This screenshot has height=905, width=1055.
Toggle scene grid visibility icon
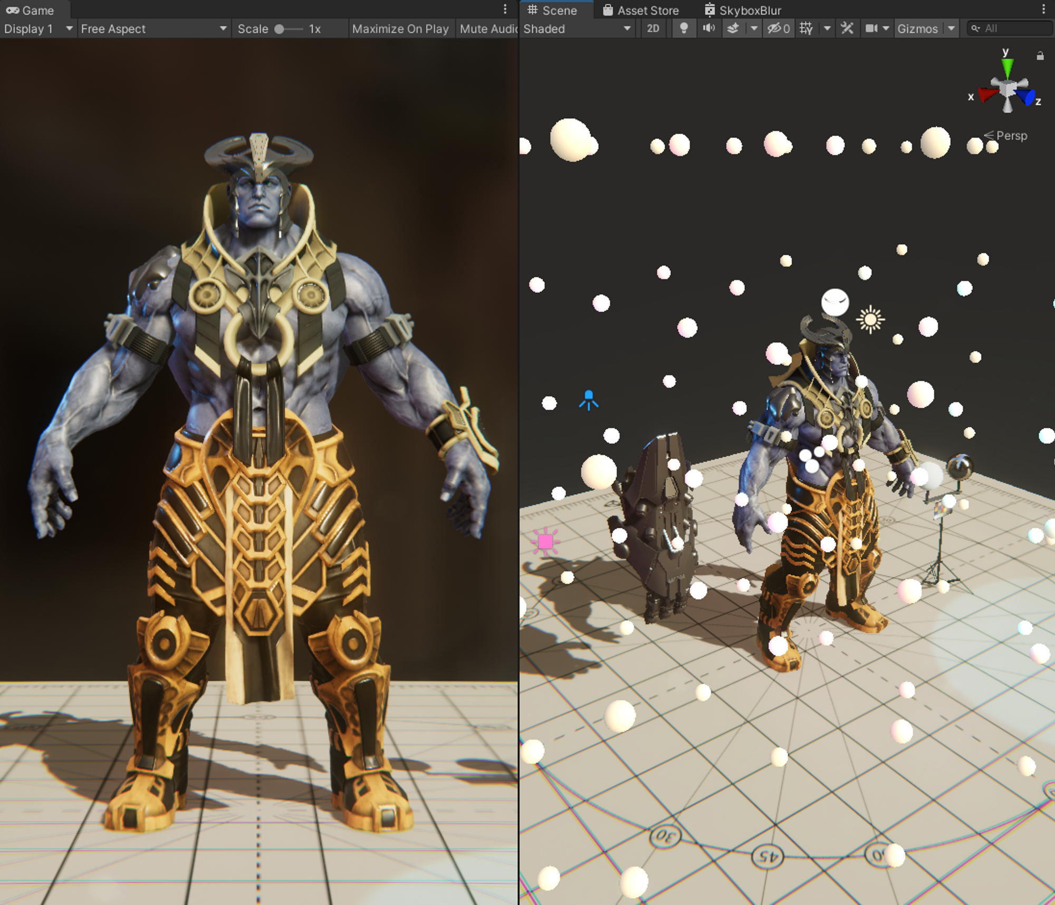tap(806, 28)
